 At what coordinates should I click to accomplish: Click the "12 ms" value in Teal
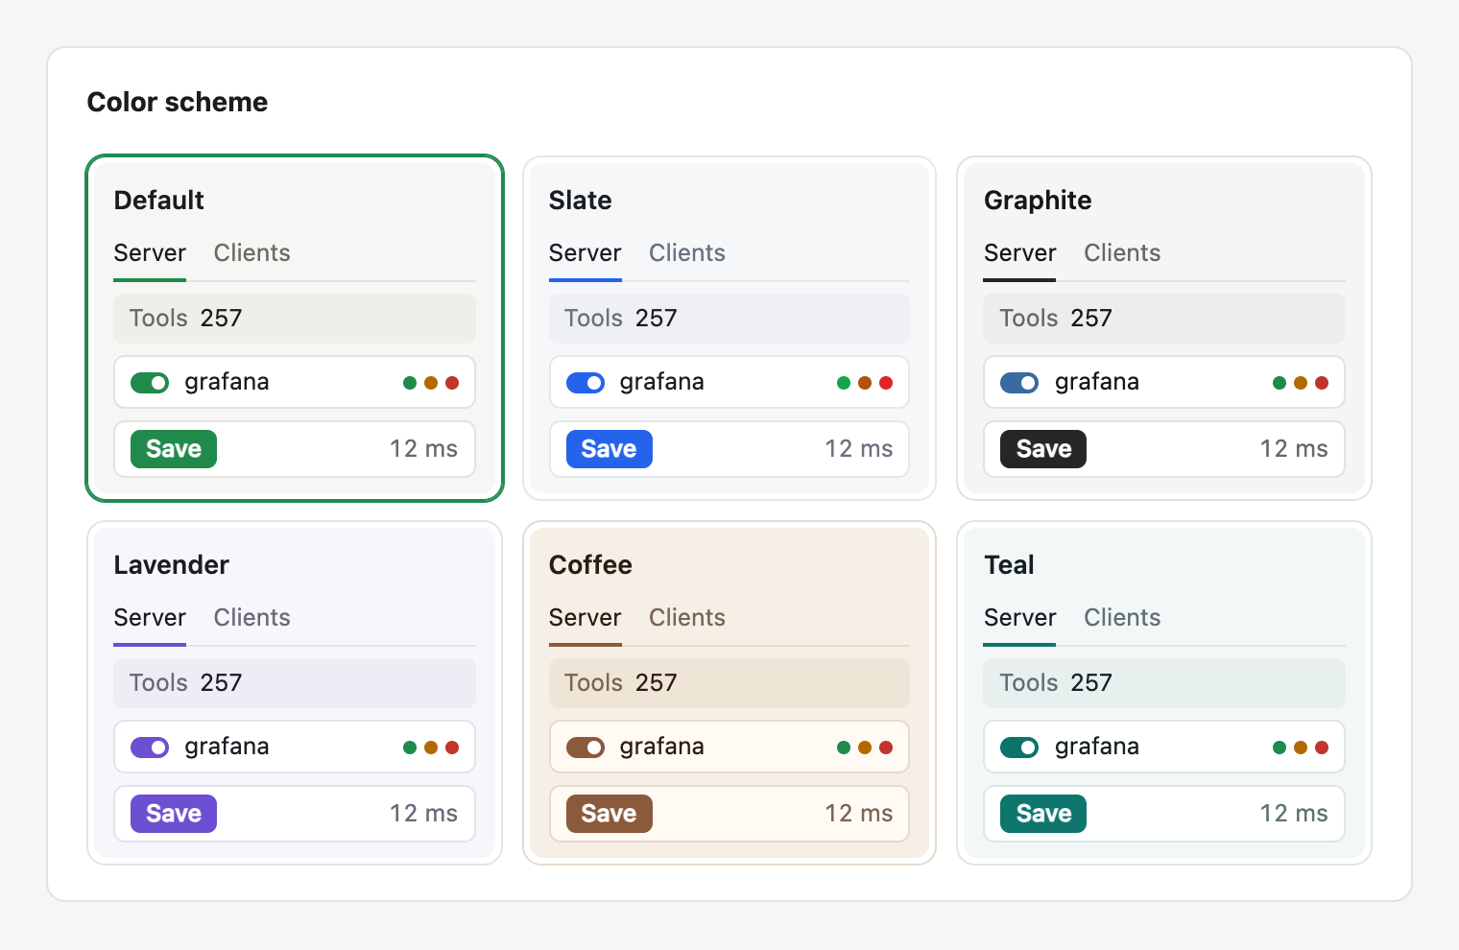tap(1294, 814)
